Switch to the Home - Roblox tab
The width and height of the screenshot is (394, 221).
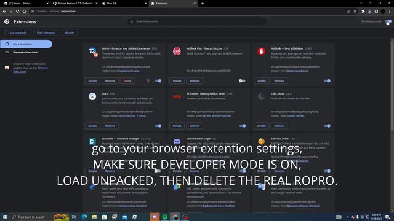pyautogui.click(x=25, y=4)
